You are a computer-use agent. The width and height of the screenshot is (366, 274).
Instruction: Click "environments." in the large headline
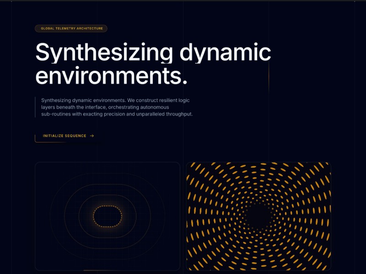click(x=111, y=75)
